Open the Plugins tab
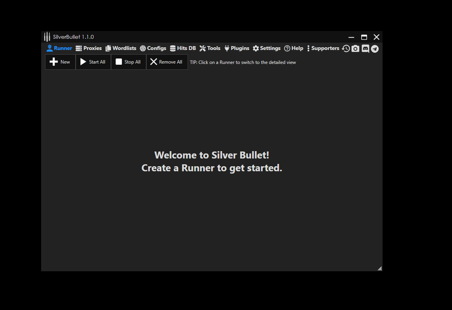 pyautogui.click(x=237, y=48)
